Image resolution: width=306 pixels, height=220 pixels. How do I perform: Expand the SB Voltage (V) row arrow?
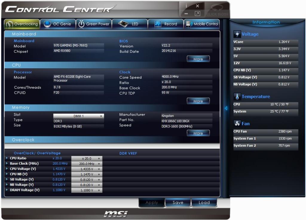point(7,179)
